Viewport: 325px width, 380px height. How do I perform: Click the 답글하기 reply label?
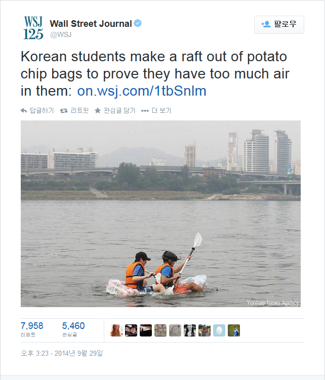coord(42,110)
